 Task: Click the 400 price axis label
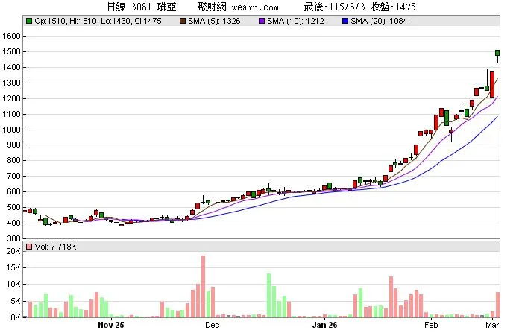(13, 223)
